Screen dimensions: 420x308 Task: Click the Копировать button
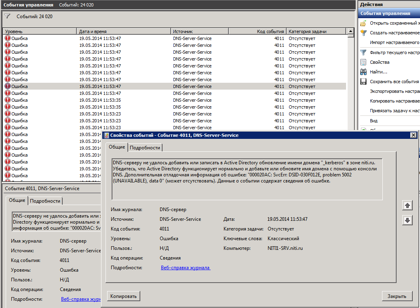tap(123, 296)
